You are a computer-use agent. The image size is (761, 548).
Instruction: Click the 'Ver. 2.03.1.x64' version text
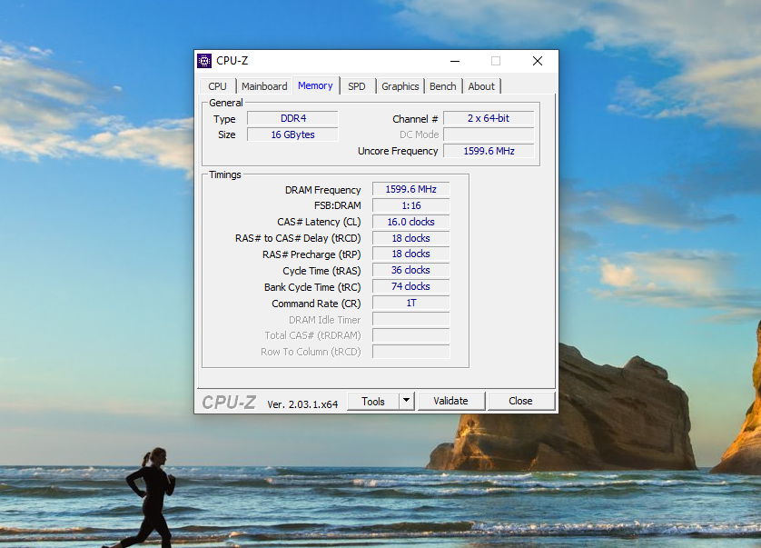(302, 404)
